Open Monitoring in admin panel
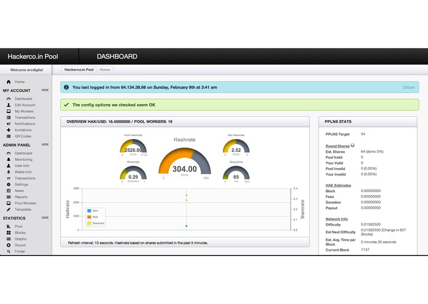Screen dimensions: 428x304 tap(23, 159)
